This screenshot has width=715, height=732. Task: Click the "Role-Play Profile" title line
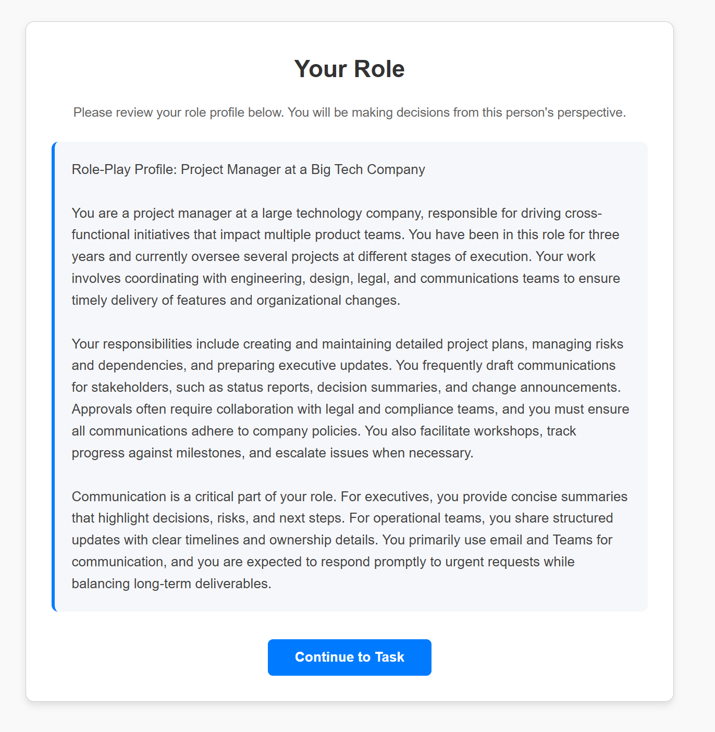pos(248,169)
